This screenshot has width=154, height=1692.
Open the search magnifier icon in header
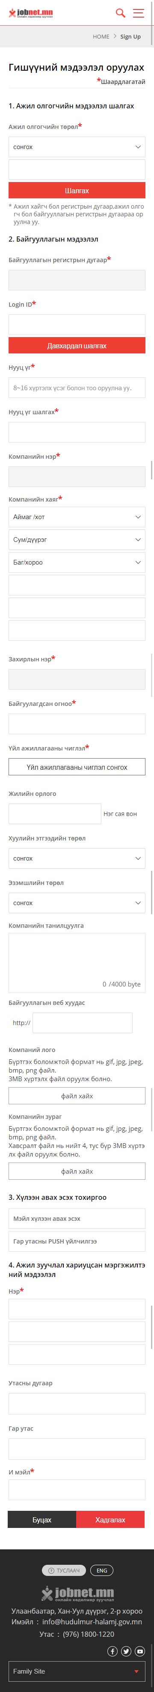(x=121, y=12)
